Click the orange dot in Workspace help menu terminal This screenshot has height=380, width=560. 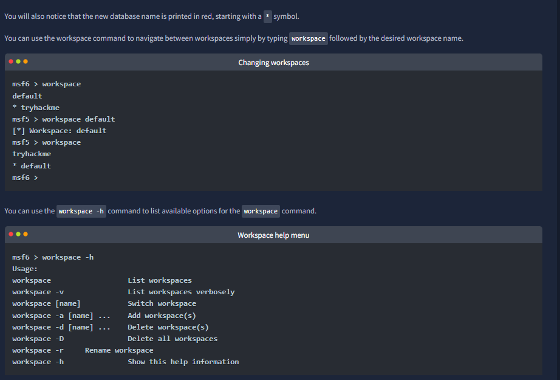(x=26, y=234)
